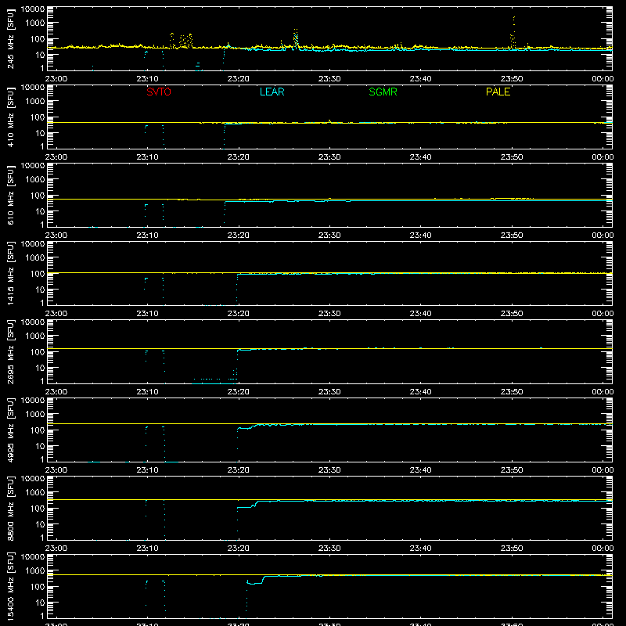
Task: Click the cyan LEAR station label
Action: 272,92
